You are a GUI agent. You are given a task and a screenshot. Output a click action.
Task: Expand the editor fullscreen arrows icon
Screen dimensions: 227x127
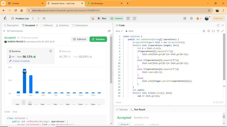(223, 31)
